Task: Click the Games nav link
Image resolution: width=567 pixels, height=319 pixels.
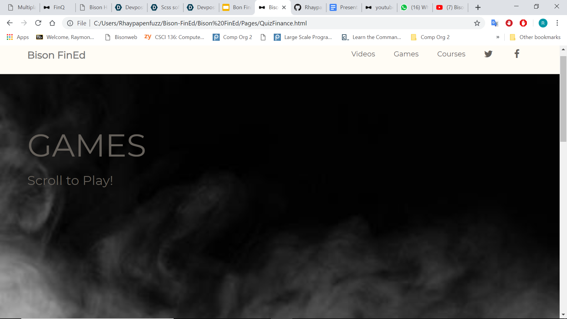Action: coord(406,54)
